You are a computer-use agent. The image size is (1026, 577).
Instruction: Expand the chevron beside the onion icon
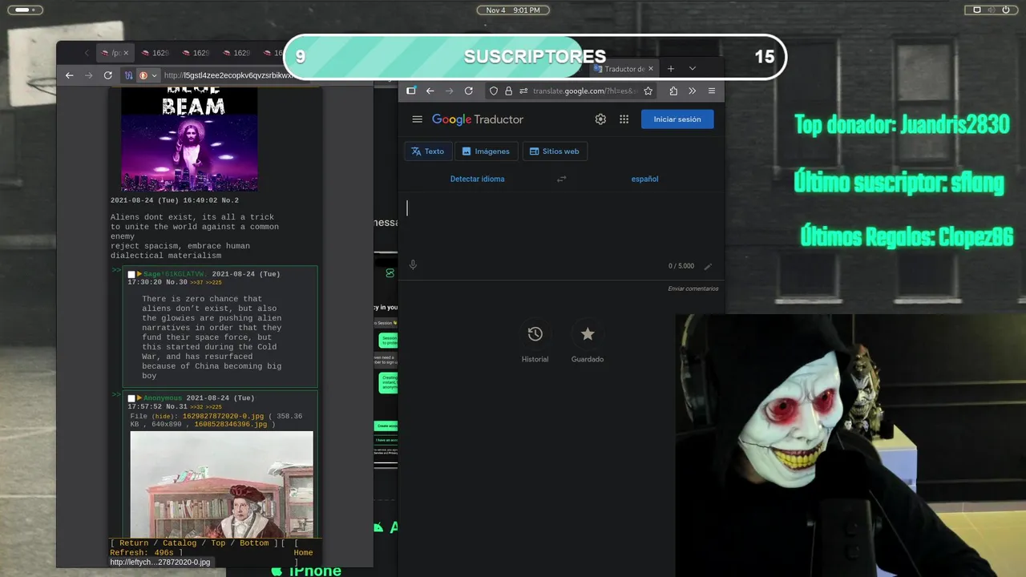[155, 75]
